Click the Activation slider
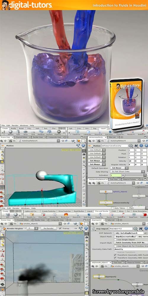 [133, 175]
